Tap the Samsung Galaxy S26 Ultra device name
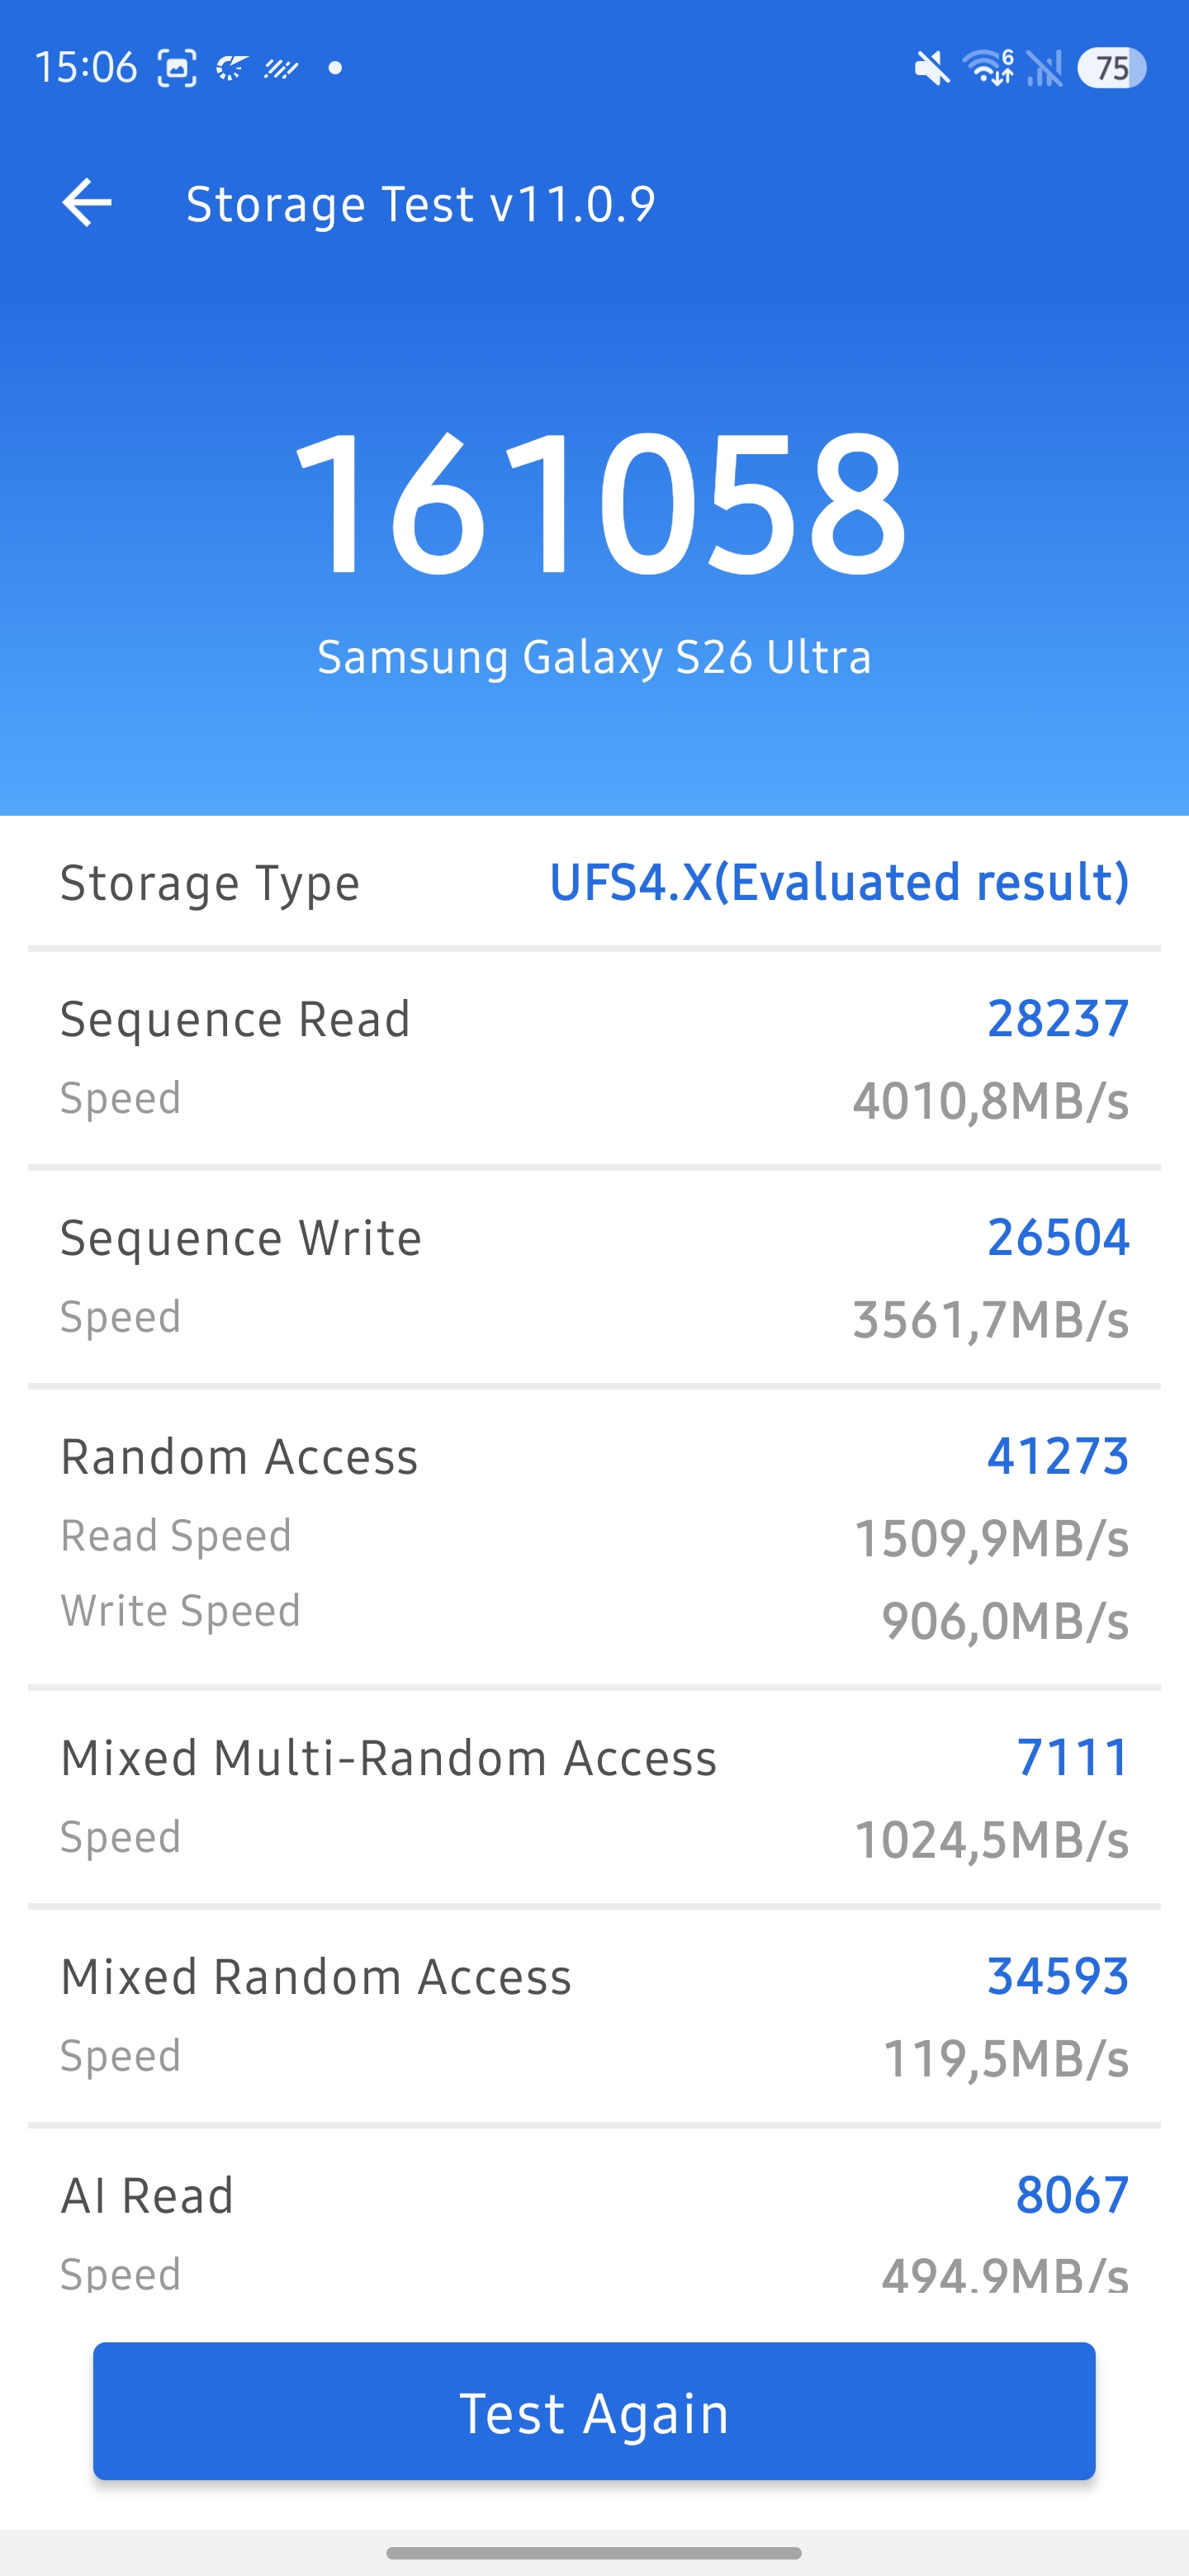This screenshot has width=1189, height=2576. tap(594, 657)
